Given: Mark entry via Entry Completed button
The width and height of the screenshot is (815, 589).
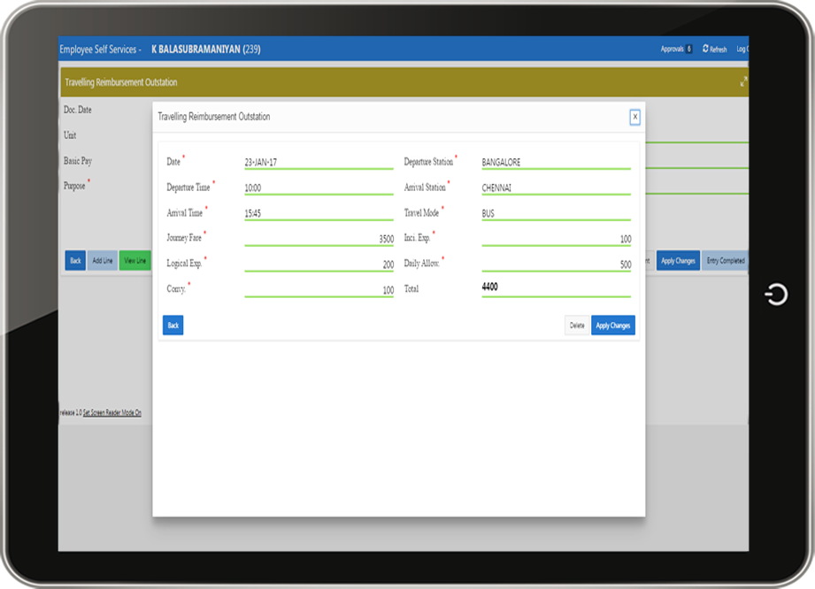Looking at the screenshot, I should pyautogui.click(x=725, y=261).
